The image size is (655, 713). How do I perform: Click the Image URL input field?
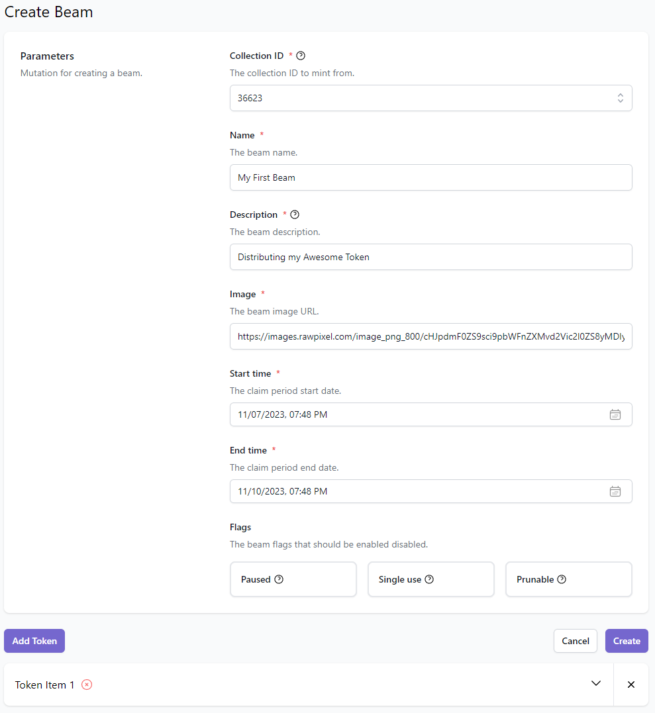(x=430, y=336)
